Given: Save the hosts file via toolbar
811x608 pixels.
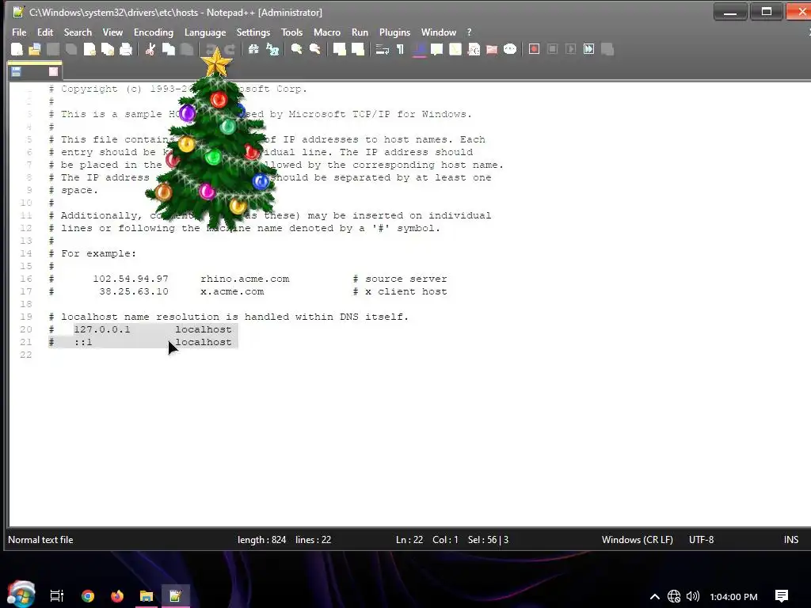Looking at the screenshot, I should [53, 49].
